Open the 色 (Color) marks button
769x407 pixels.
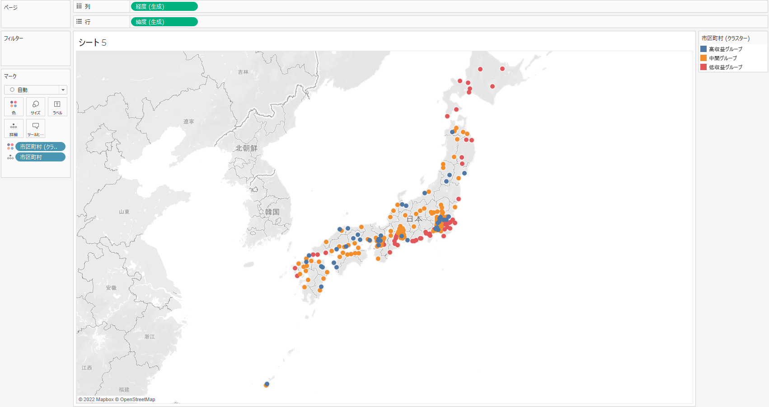[14, 107]
